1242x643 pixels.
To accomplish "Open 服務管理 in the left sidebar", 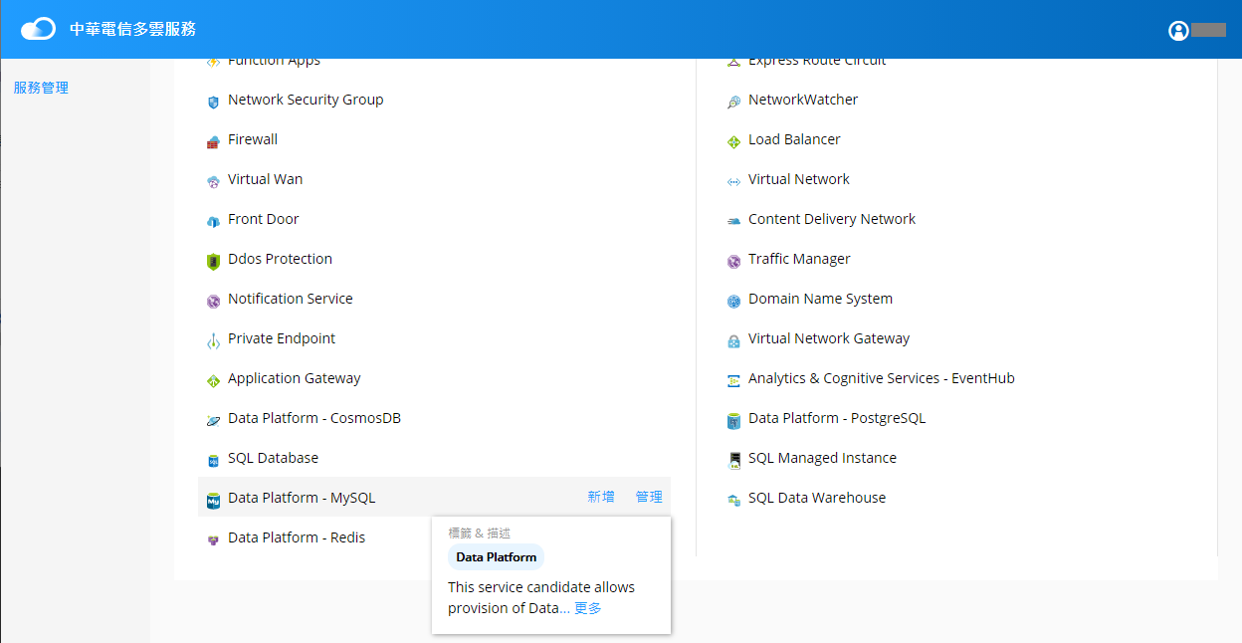I will 41,88.
